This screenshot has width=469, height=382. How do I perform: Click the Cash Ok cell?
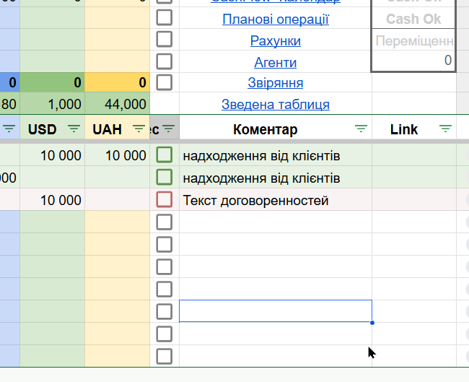pos(413,19)
